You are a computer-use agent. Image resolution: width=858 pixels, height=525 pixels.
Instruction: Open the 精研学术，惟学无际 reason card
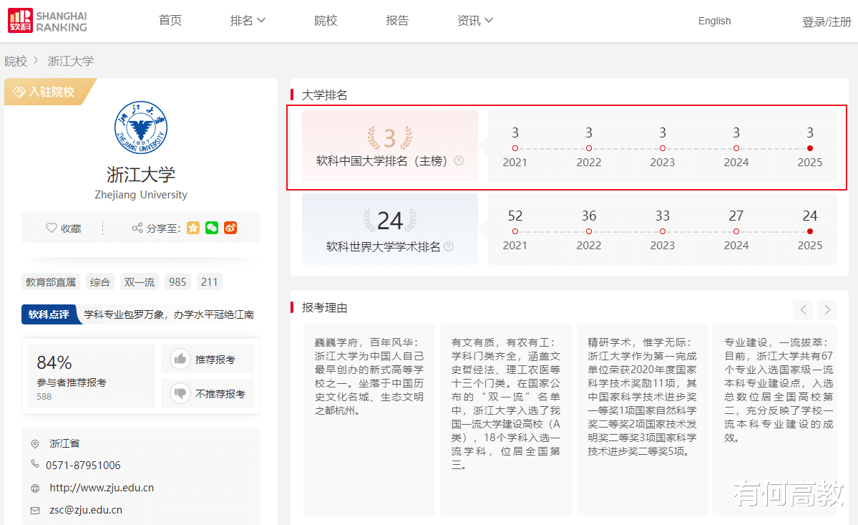pos(643,420)
